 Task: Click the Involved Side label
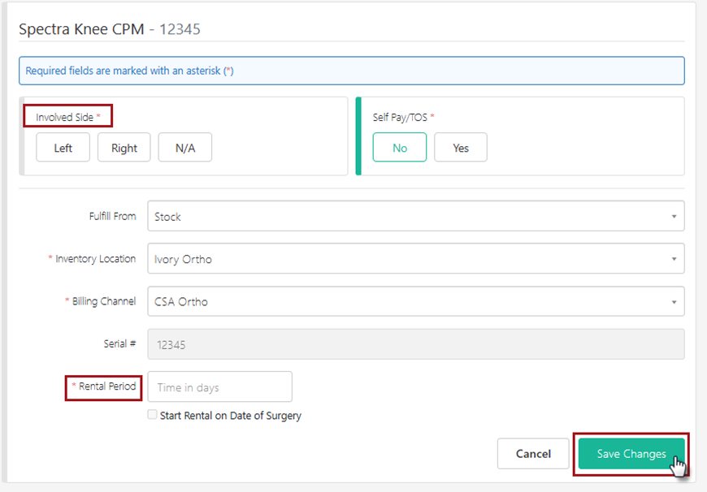[67, 117]
